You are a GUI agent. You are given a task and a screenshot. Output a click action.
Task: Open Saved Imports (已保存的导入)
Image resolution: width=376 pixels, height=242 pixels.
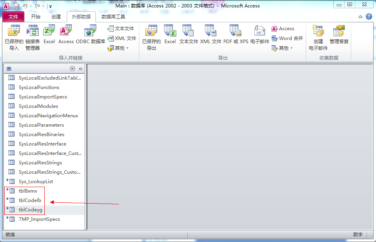(x=14, y=37)
